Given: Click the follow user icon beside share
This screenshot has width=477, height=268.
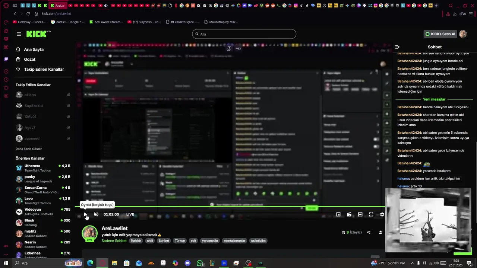Looking at the screenshot, I should (x=380, y=232).
